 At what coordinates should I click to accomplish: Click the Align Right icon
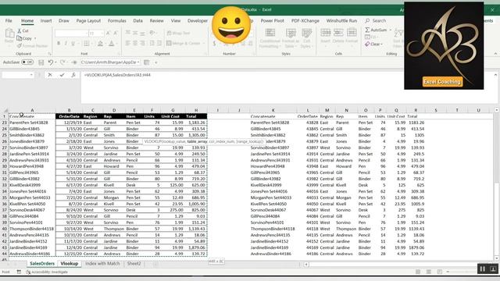[142, 44]
